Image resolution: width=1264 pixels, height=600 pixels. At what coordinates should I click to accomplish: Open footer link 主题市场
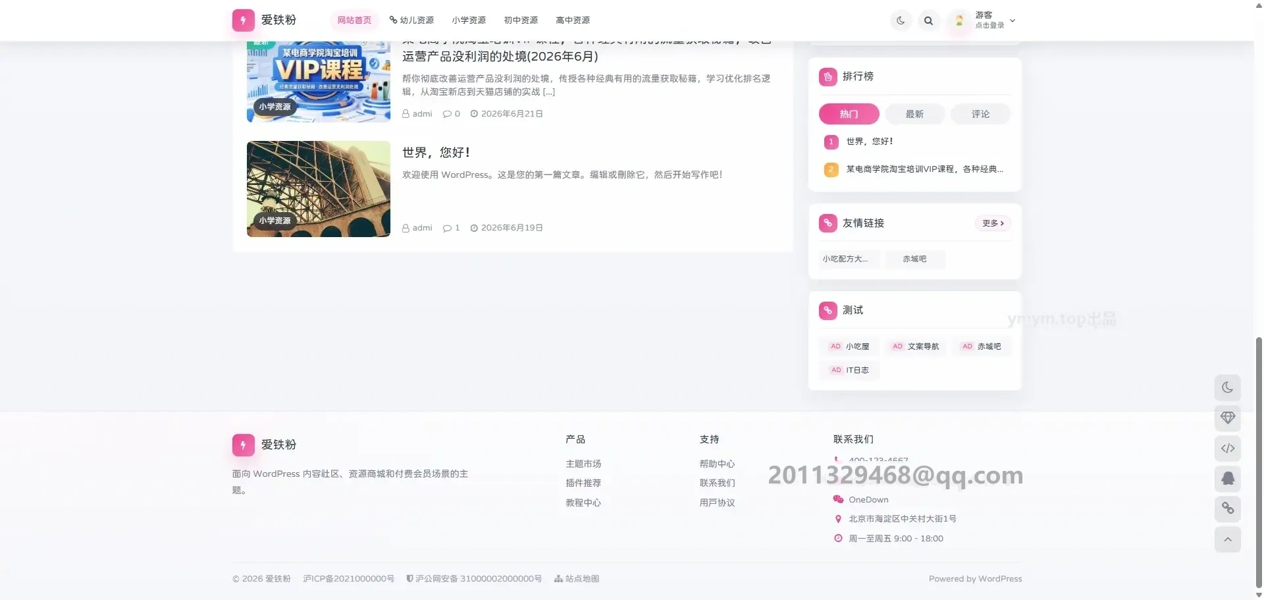coord(583,464)
